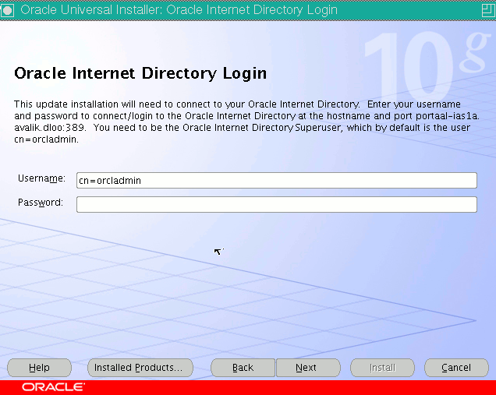496x395 pixels.
Task: Cancel the installer
Action: pos(456,368)
